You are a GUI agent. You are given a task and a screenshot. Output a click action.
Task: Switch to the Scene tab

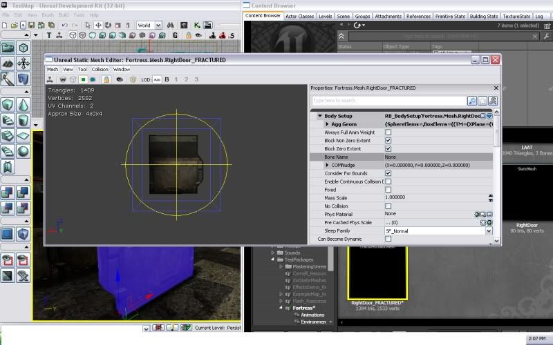coord(343,16)
